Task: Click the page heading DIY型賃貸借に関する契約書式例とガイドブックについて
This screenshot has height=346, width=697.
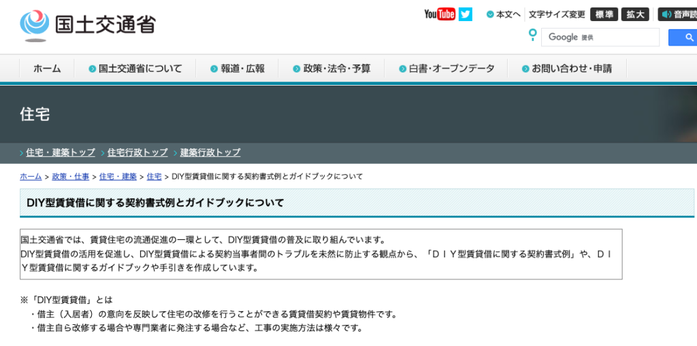Action: click(x=155, y=203)
